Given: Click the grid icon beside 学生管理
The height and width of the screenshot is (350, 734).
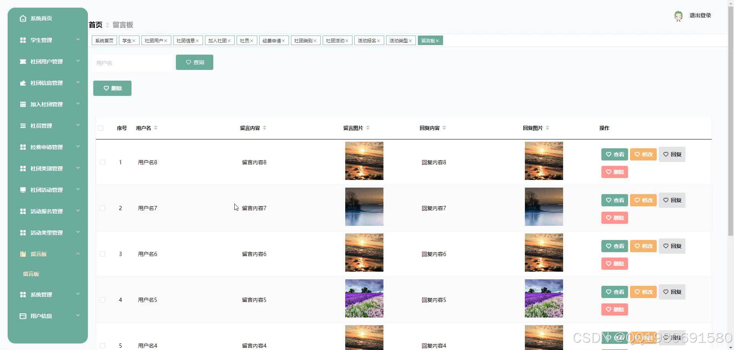Looking at the screenshot, I should point(23,40).
